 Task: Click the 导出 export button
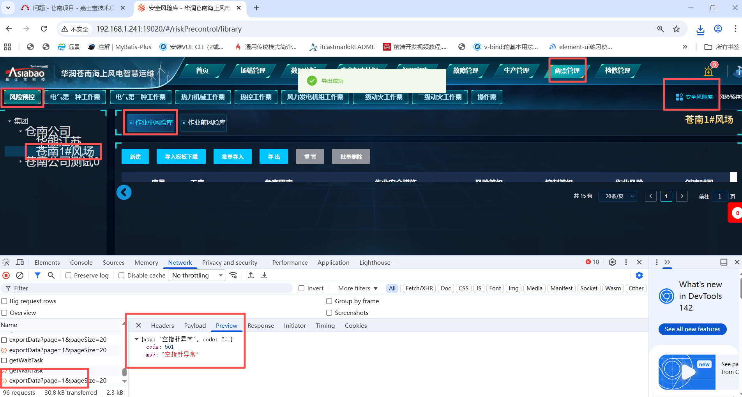pos(274,157)
